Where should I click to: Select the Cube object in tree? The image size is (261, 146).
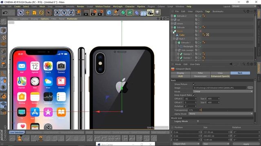click(181, 35)
